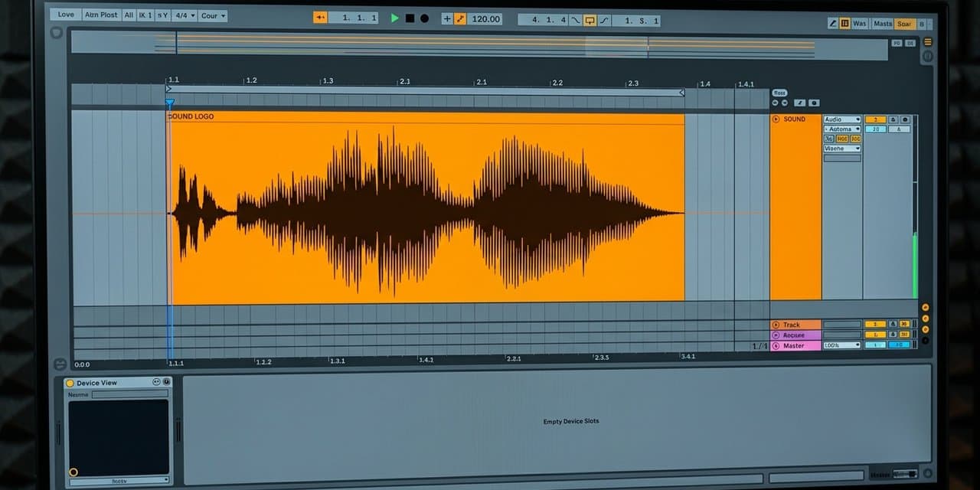
Task: Click the s Y button in the top bar
Action: click(163, 15)
